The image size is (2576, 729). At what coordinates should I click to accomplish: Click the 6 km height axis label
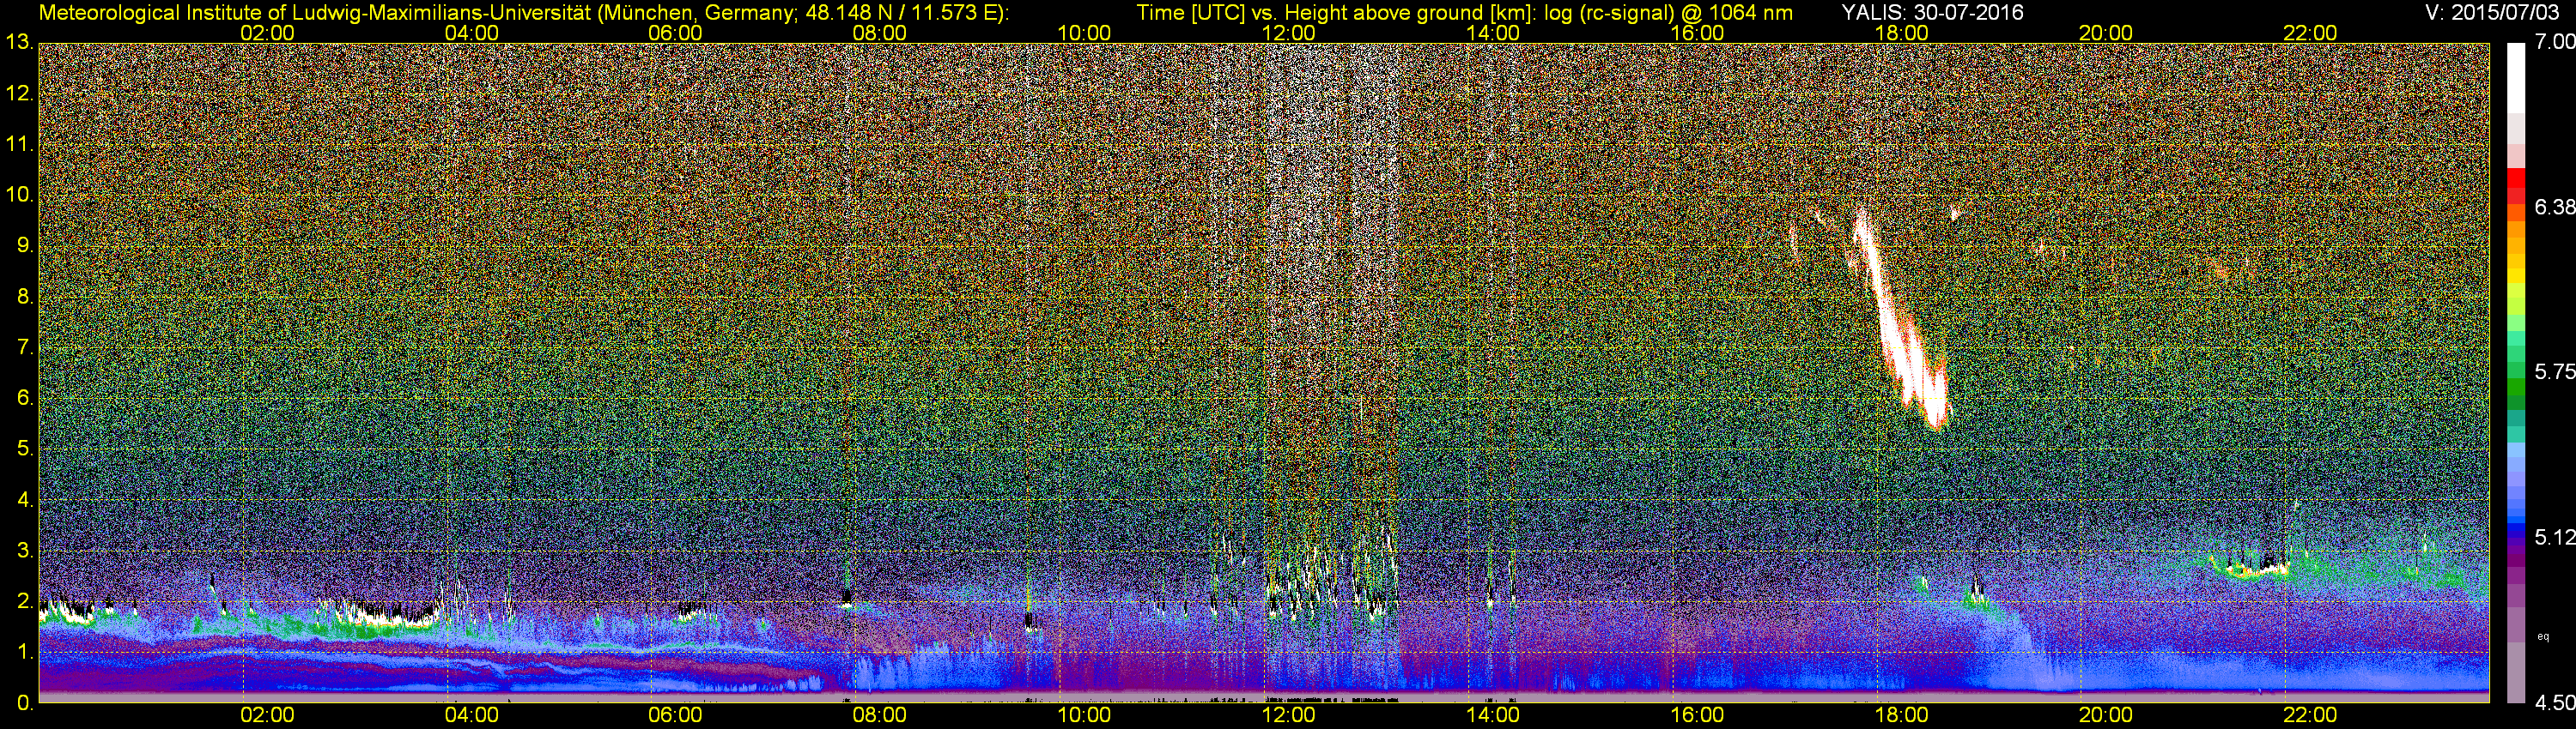(x=24, y=399)
